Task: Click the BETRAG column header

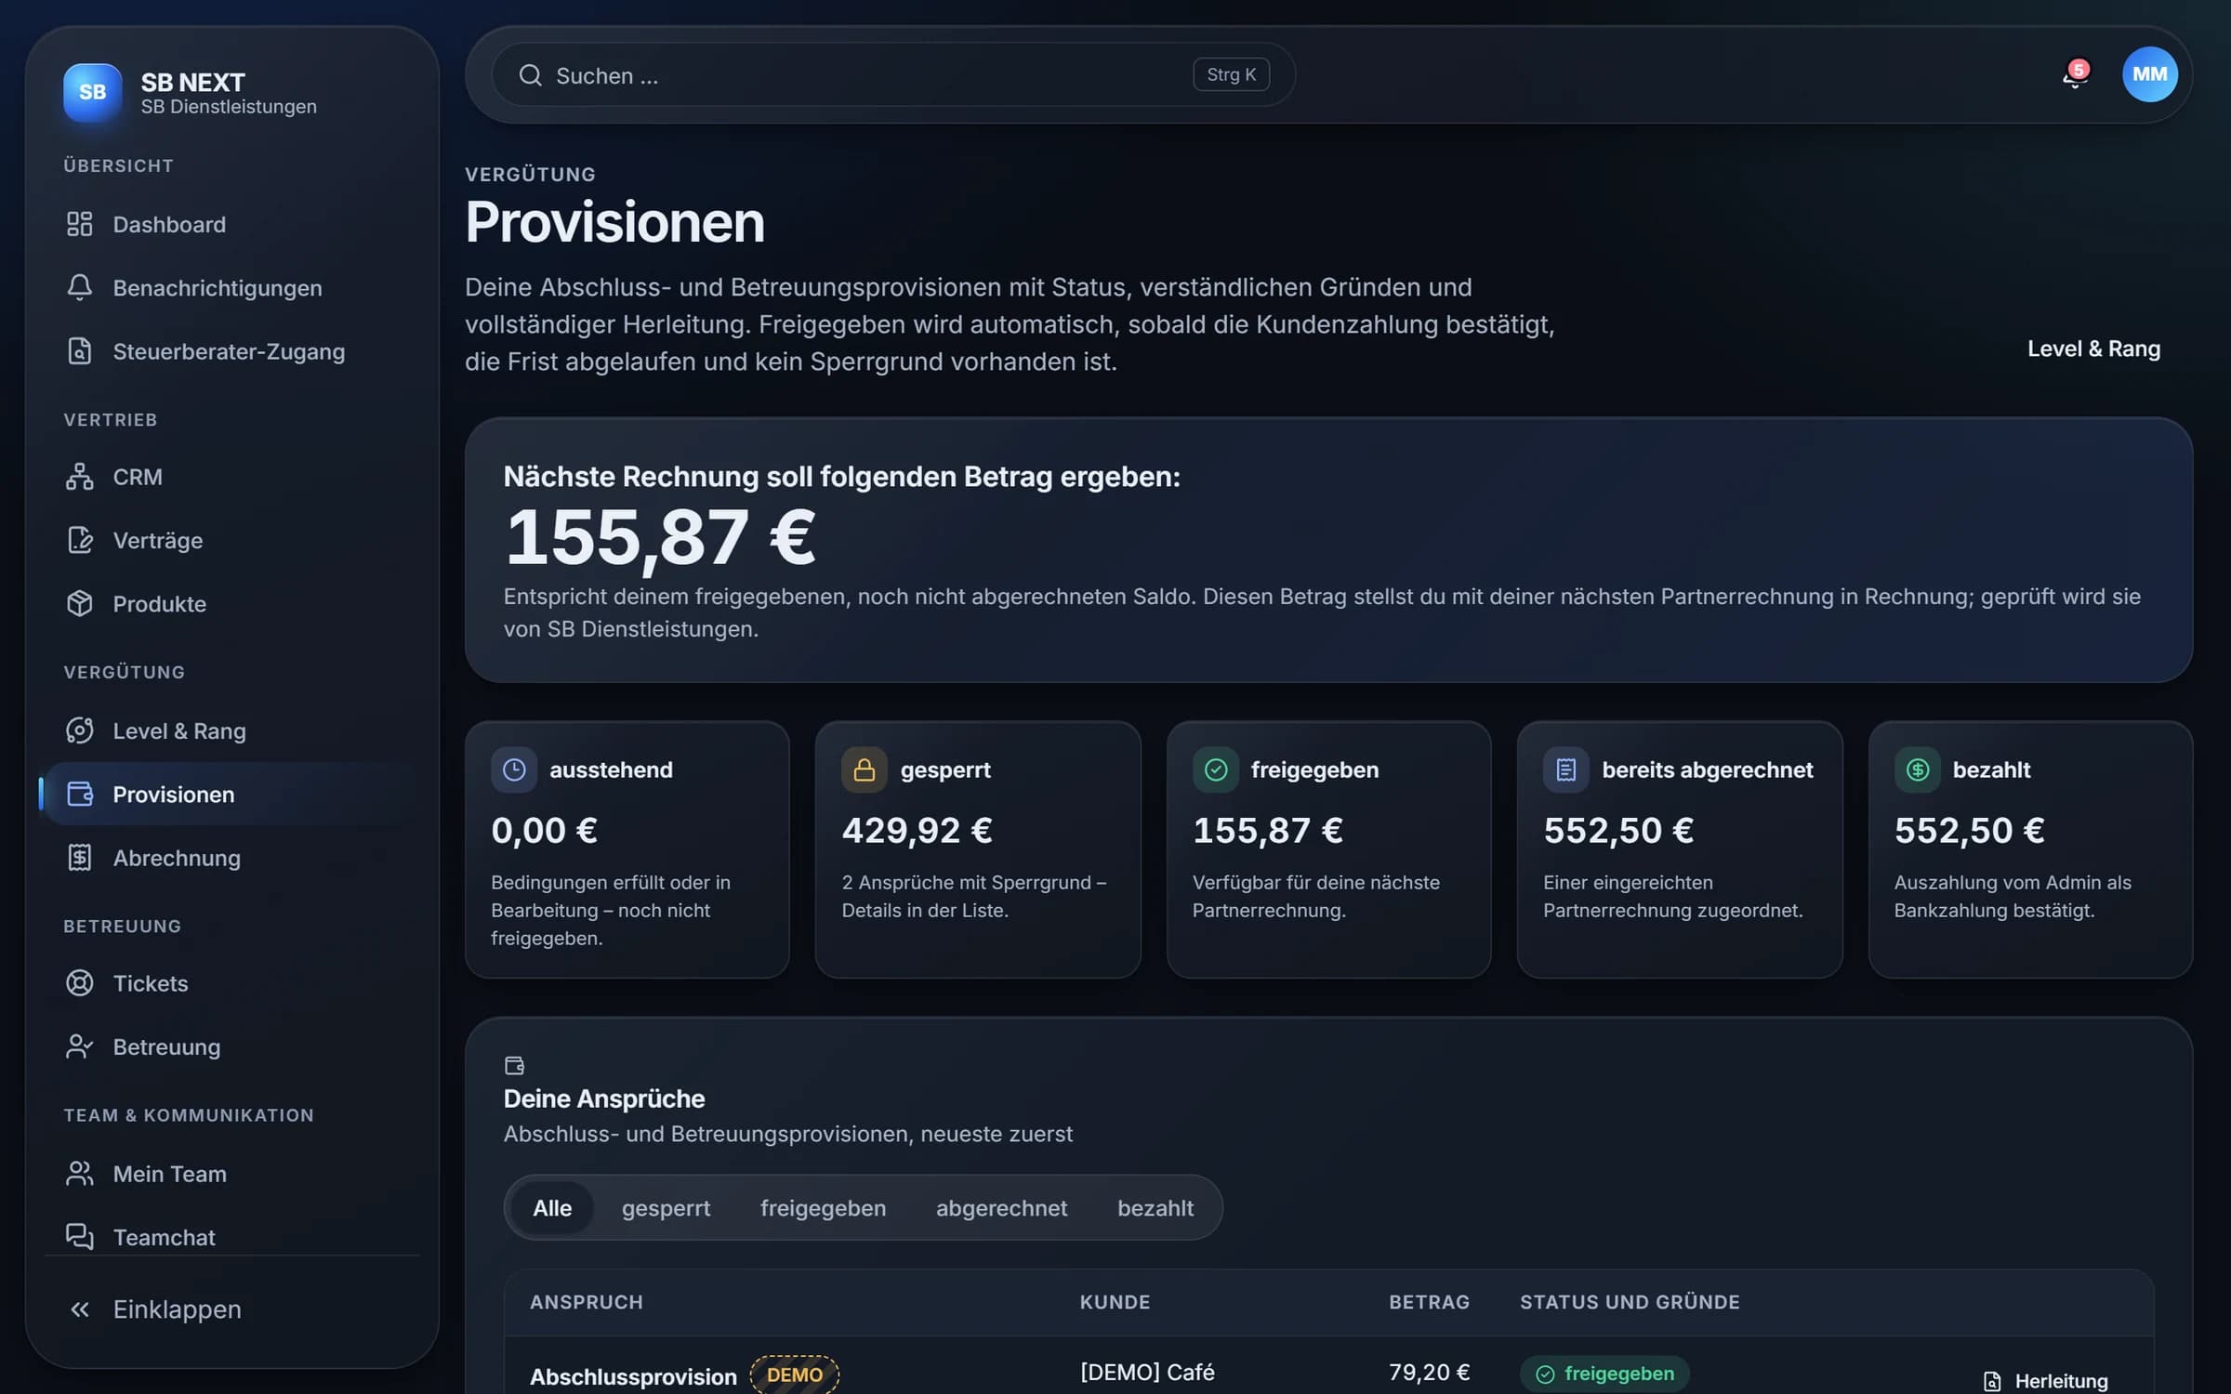Action: (x=1429, y=1302)
